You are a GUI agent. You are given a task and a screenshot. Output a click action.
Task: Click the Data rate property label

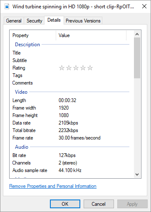click(x=22, y=123)
